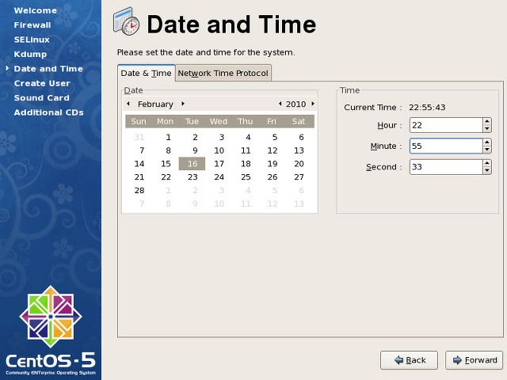Focus the Hour input field
Image resolution: width=507 pixels, height=380 pixels.
(x=446, y=125)
